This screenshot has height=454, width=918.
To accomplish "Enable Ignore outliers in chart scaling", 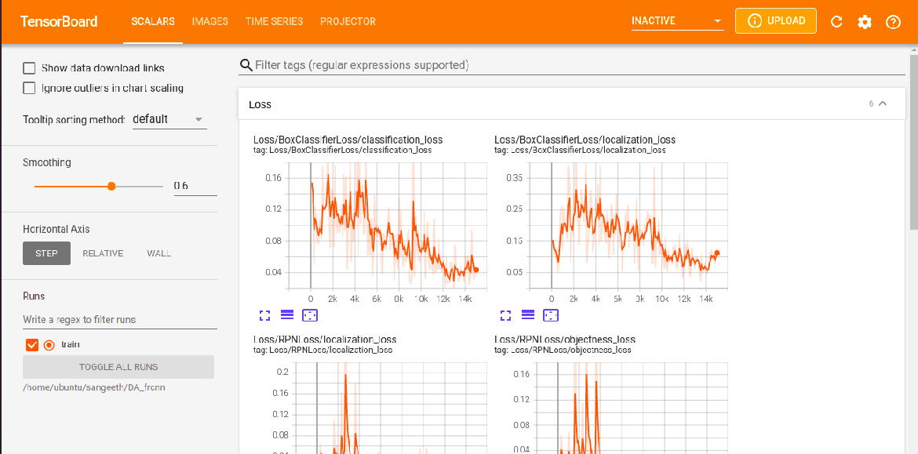I will [29, 88].
